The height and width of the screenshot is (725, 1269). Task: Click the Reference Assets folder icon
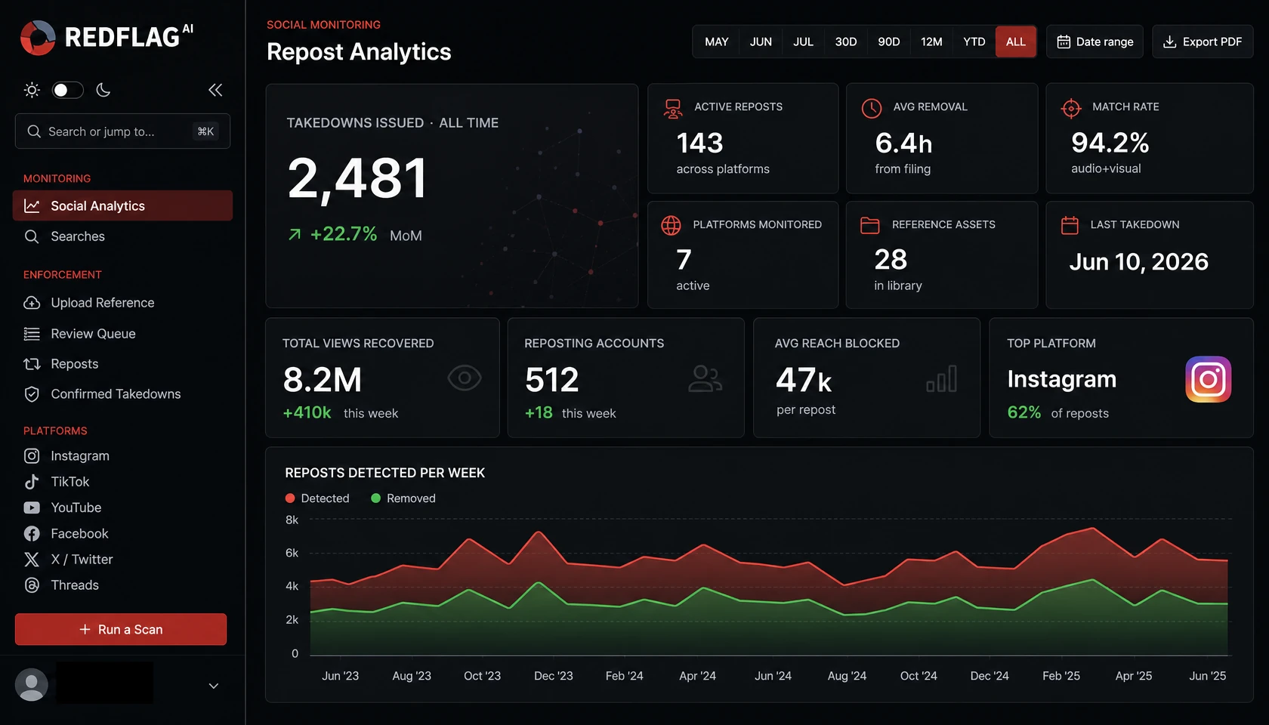[870, 225]
